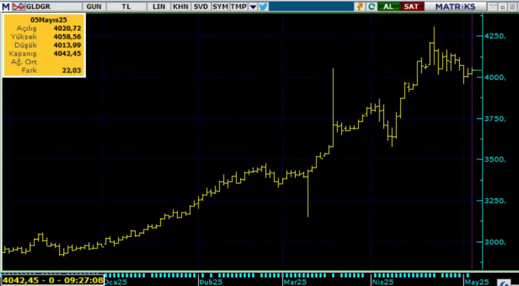Click the May25 date axis label
This screenshot has height=286, width=519.
[477, 282]
